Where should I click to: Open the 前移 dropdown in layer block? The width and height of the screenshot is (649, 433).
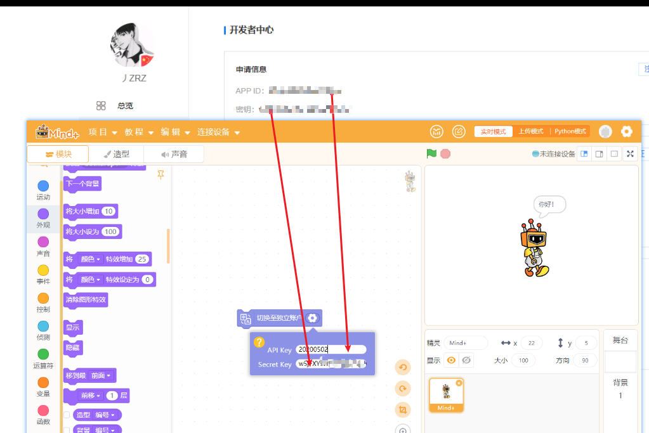[x=91, y=396]
